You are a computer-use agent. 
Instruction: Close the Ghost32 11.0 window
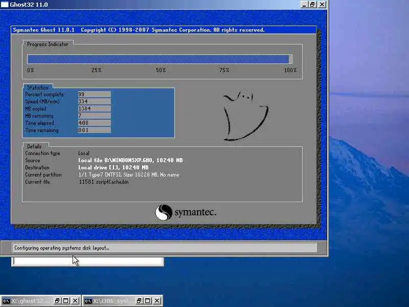pos(323,5)
